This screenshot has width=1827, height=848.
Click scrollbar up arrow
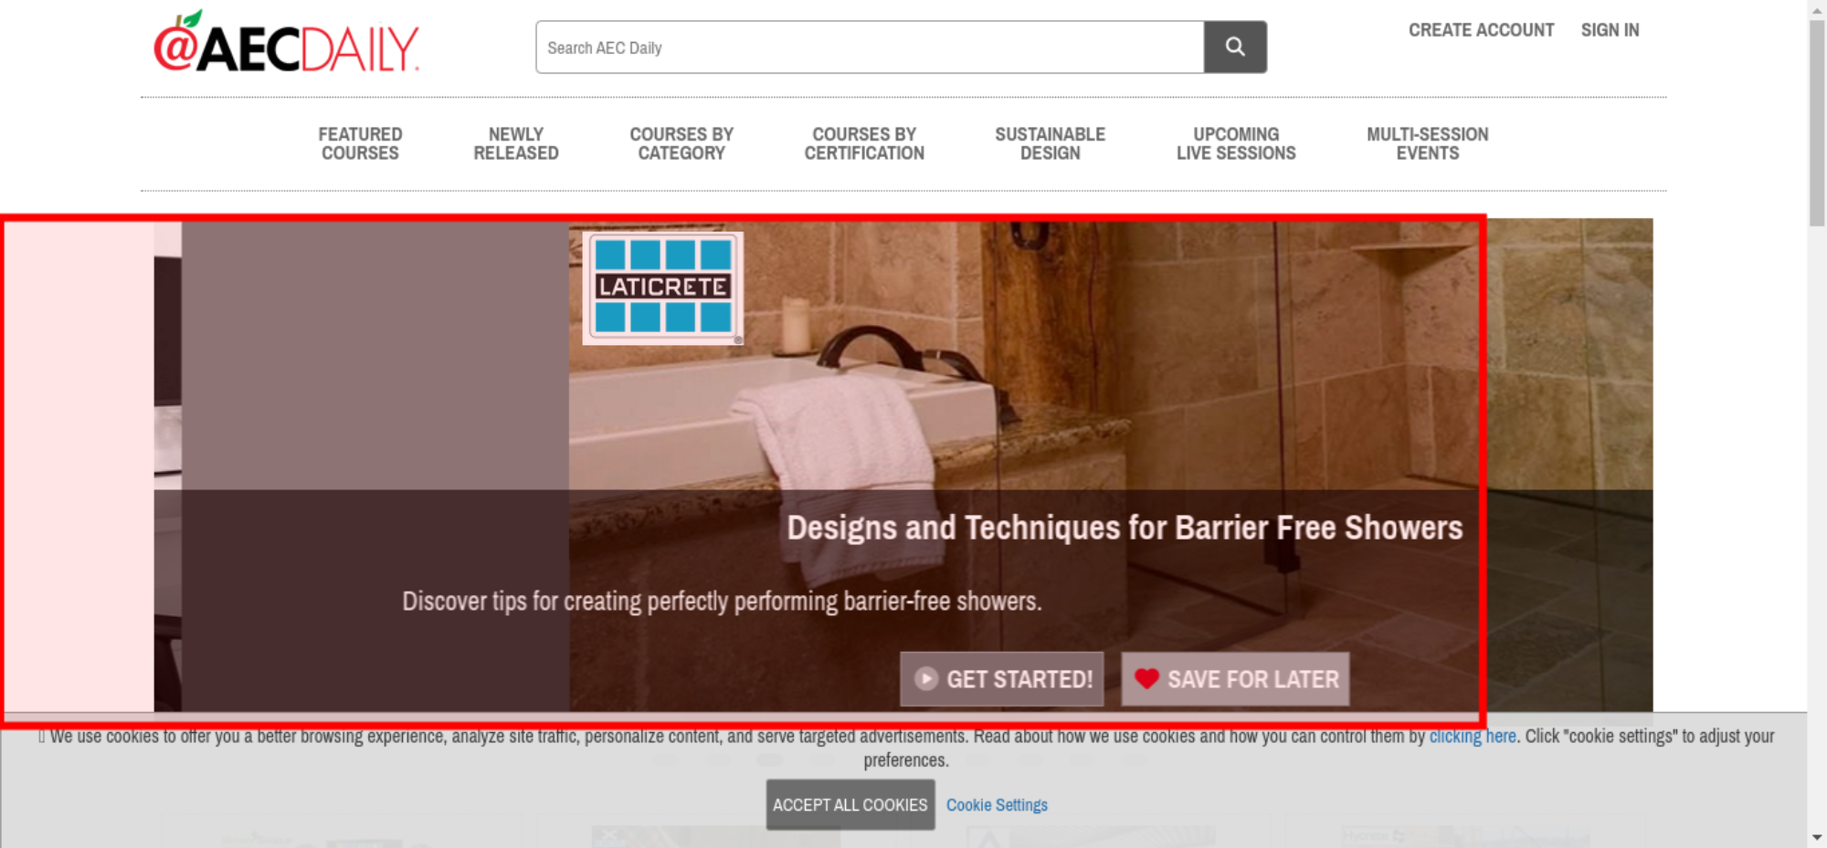pyautogui.click(x=1817, y=9)
